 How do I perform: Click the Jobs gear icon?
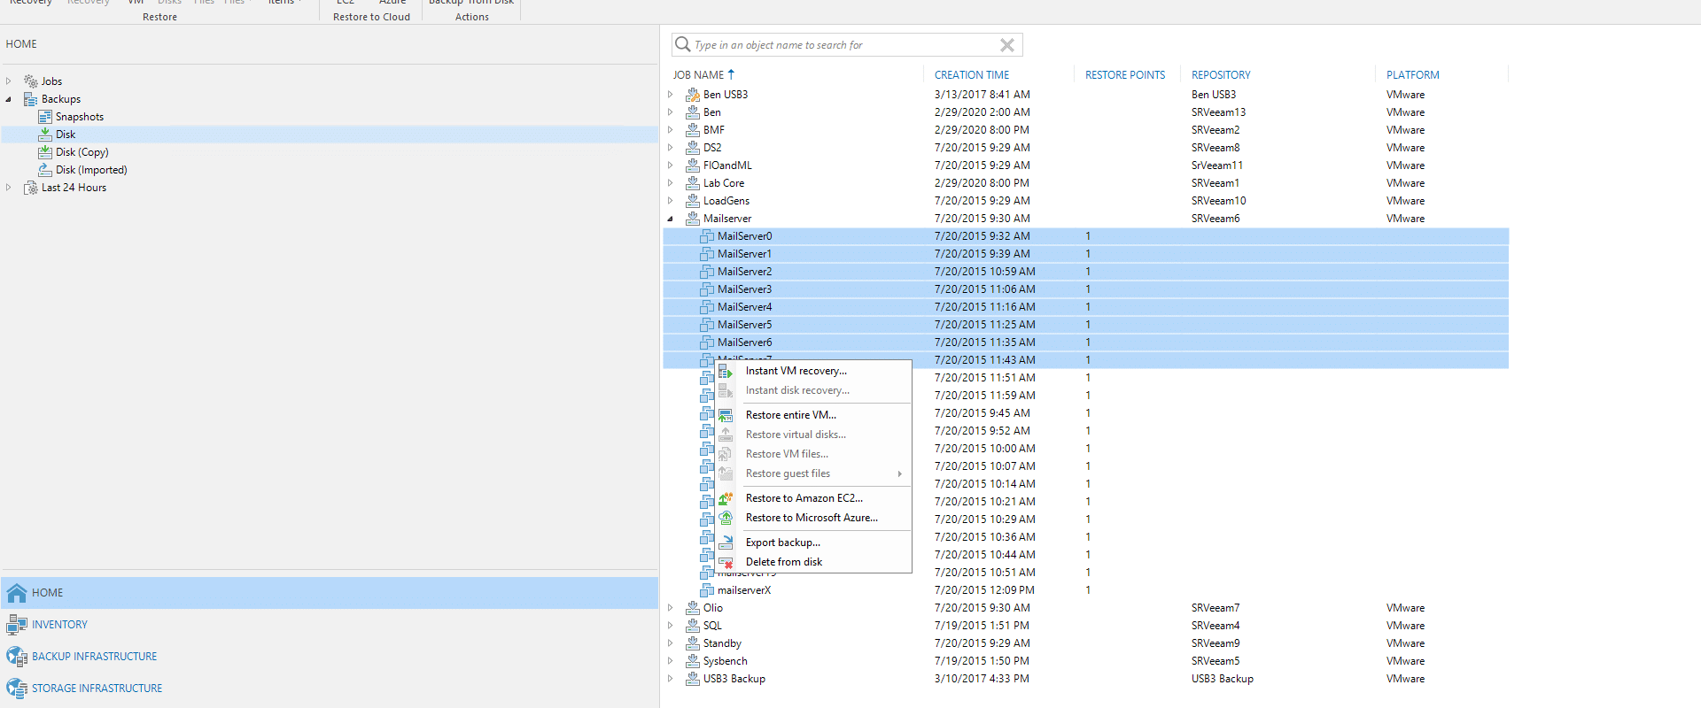(x=31, y=81)
